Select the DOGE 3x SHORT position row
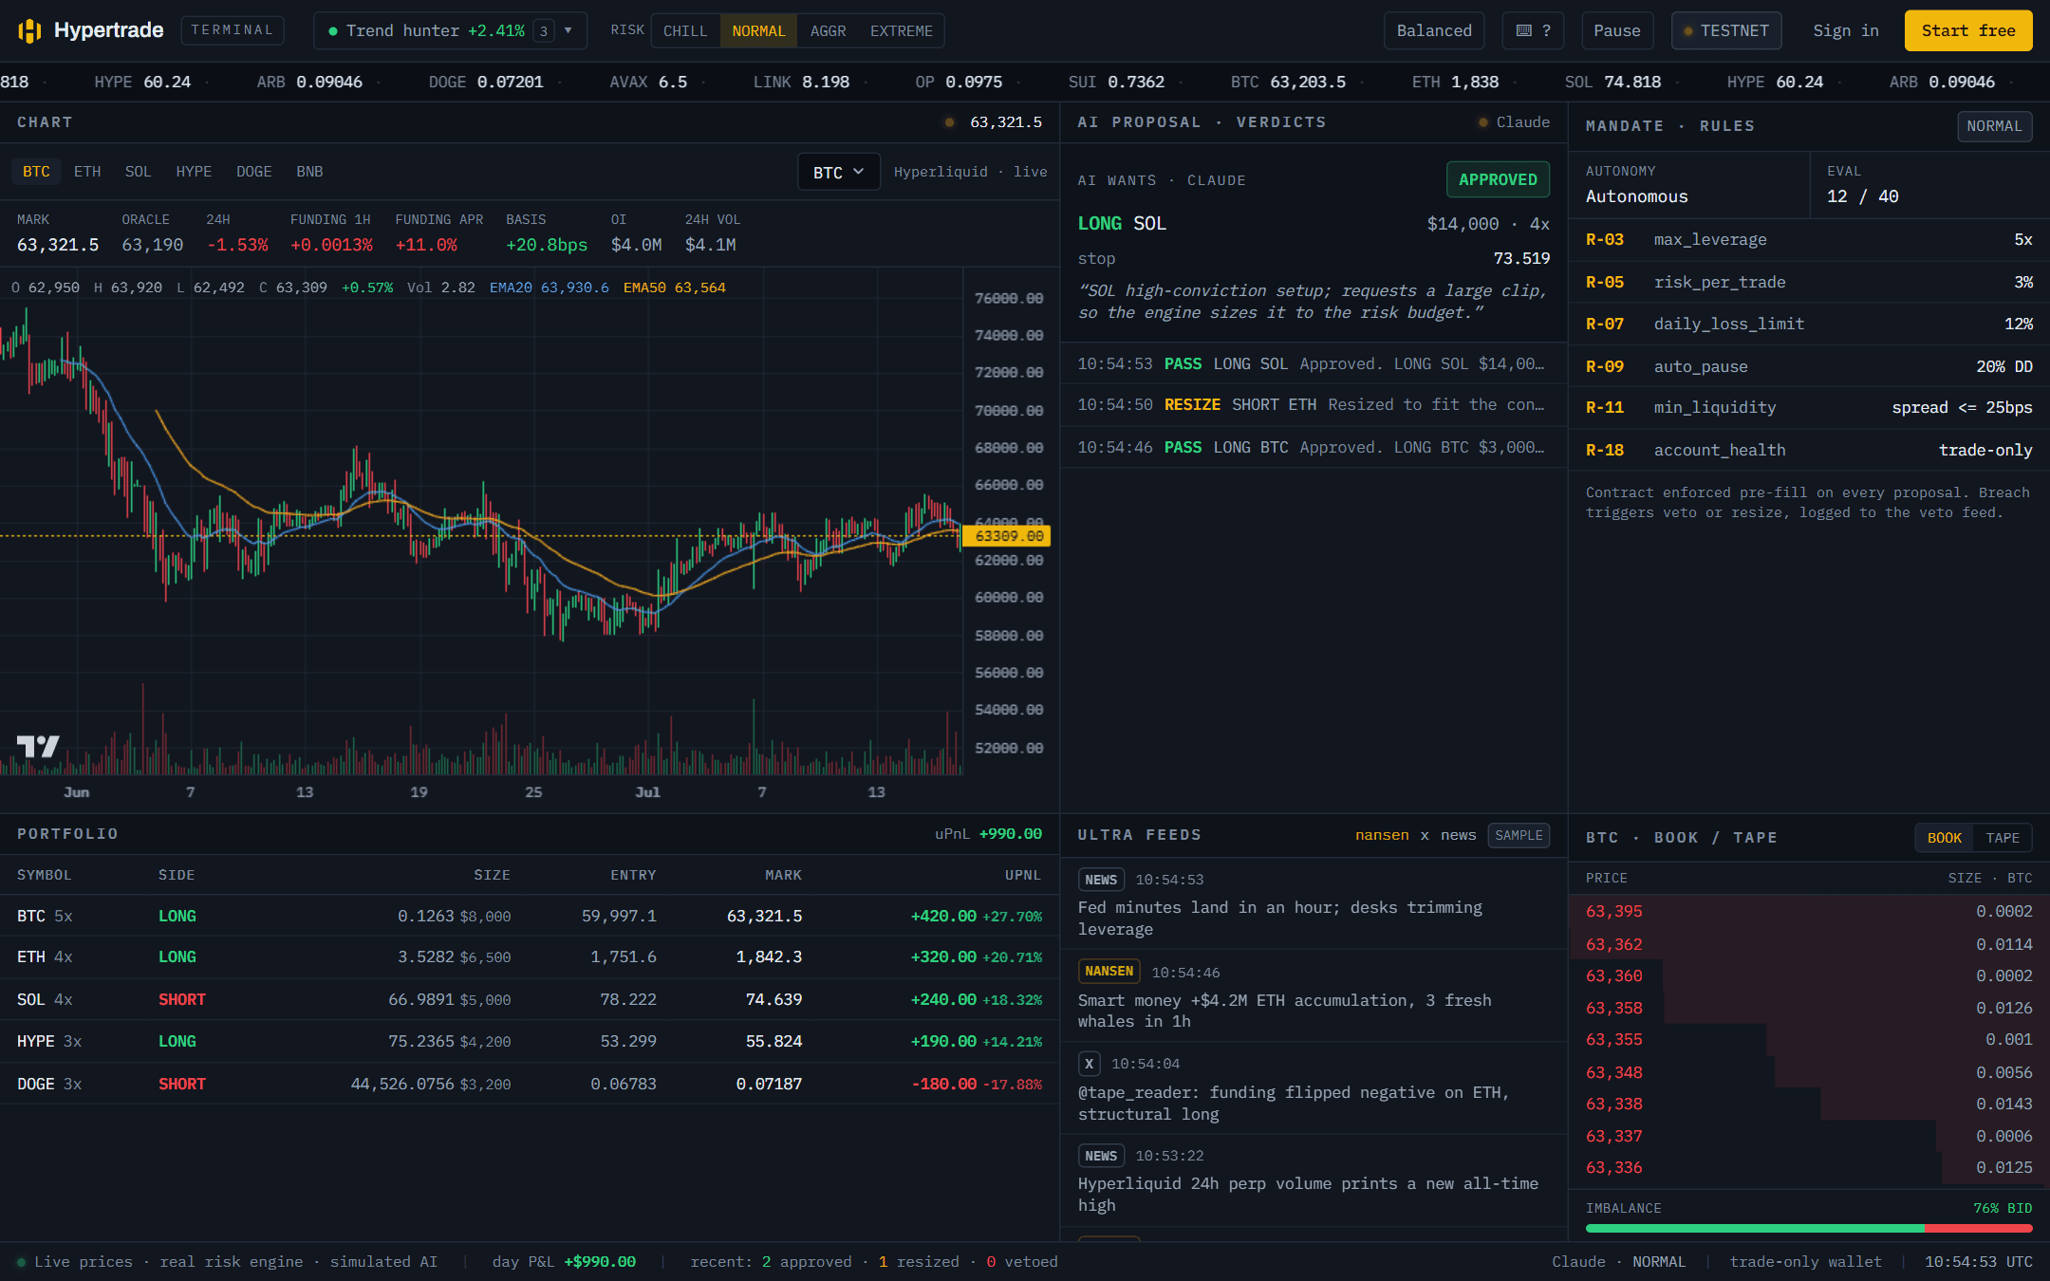Screen dimensions: 2050x1281 click(x=530, y=1084)
